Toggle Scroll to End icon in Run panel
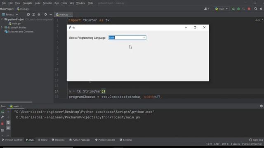This screenshot has width=264, height=148. point(8,128)
